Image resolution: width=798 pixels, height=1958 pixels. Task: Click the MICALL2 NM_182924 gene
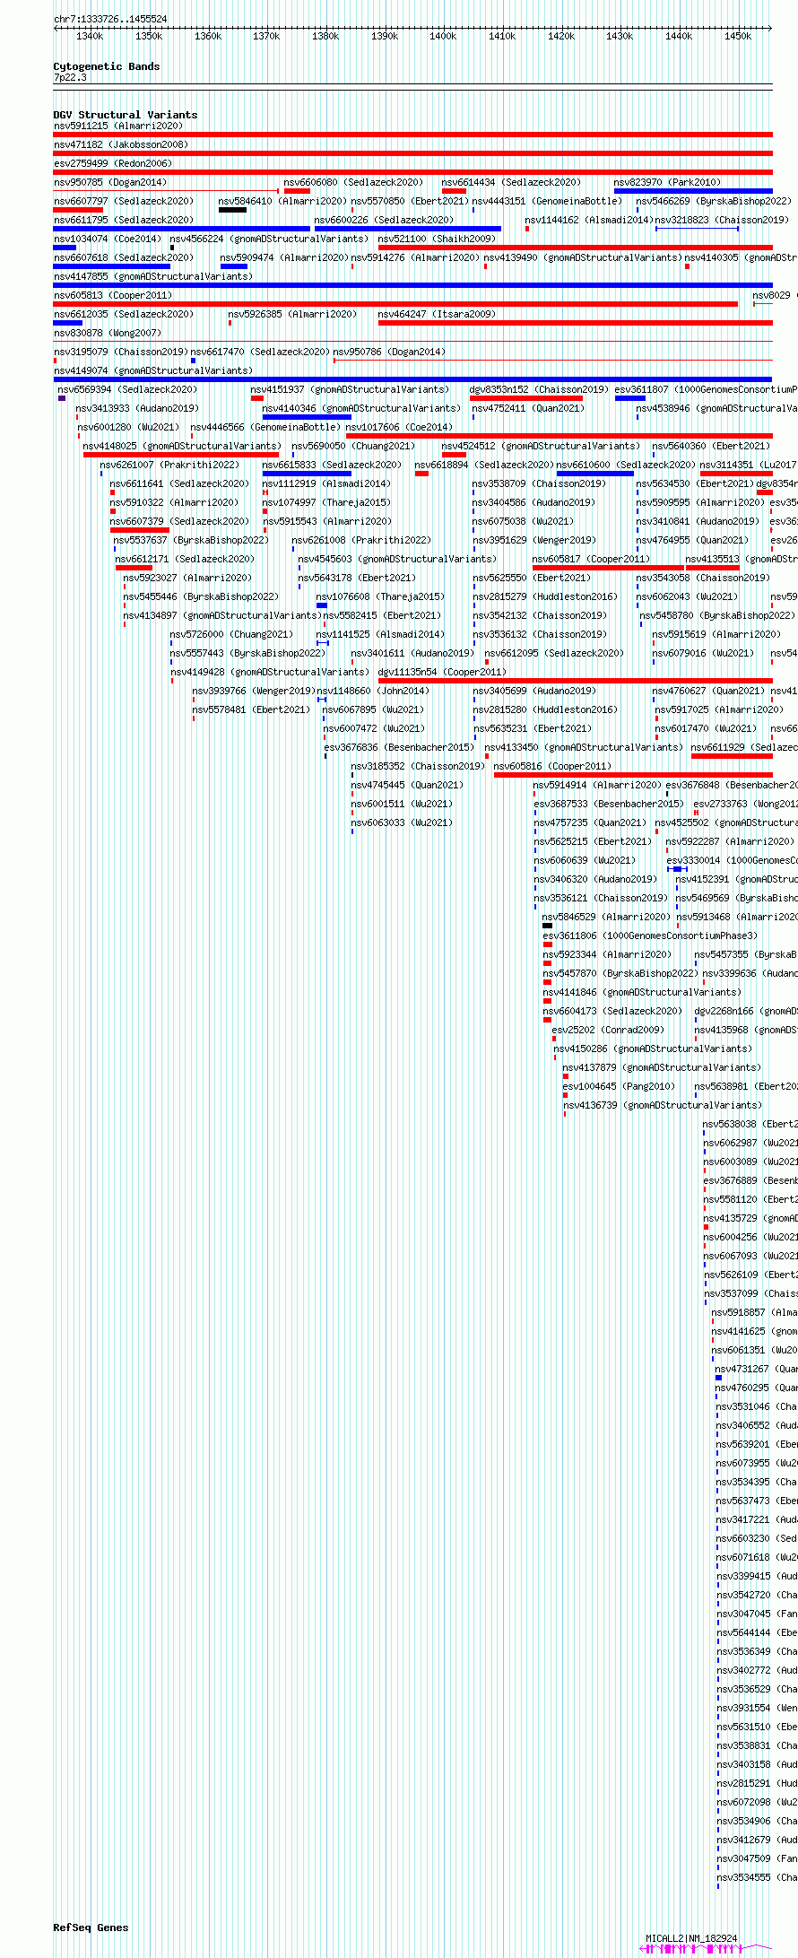pos(705,1949)
